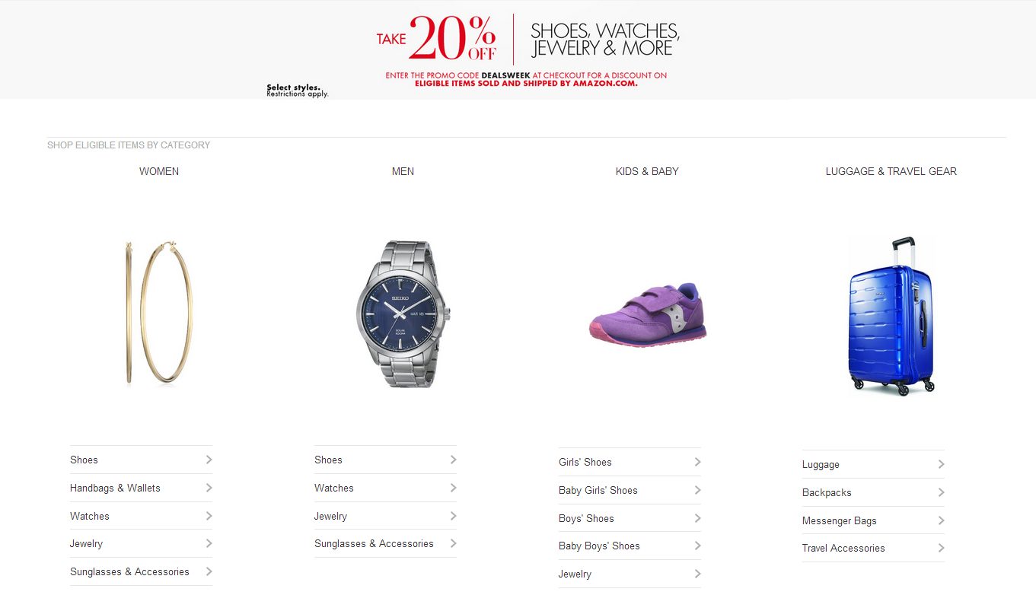Image resolution: width=1036 pixels, height=595 pixels.
Task: Select the purple kids sneaker image
Action: point(648,314)
